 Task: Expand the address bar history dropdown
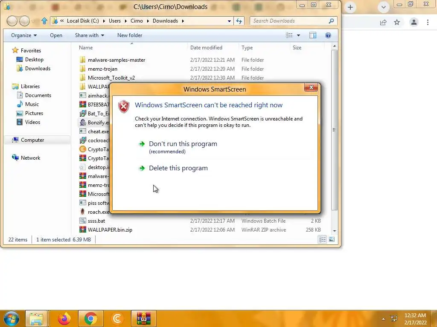click(x=229, y=21)
